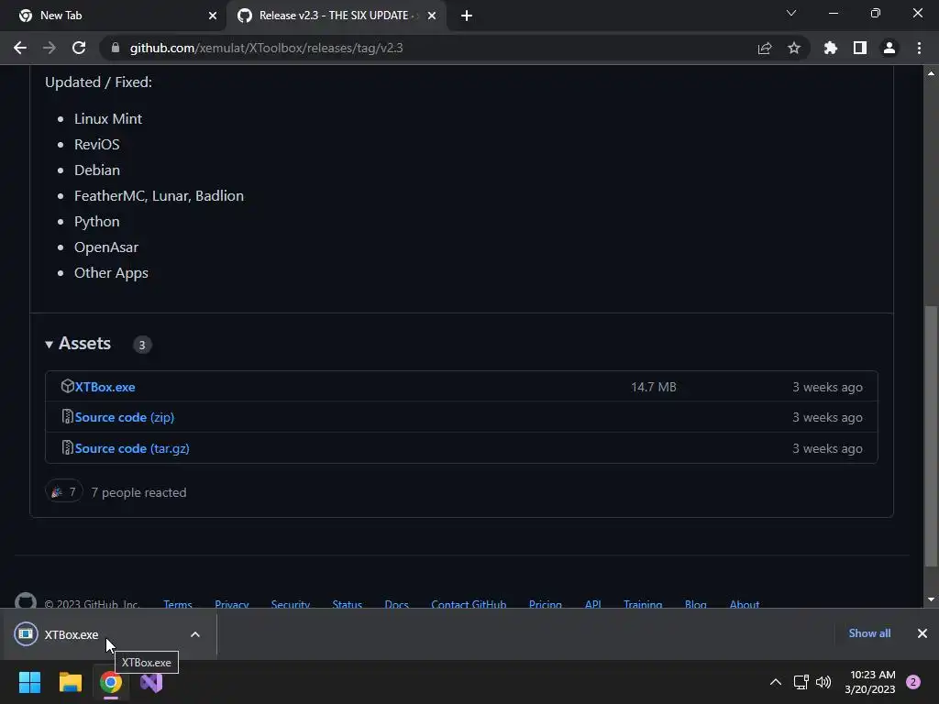Open the Contact GitHub footer link
The width and height of the screenshot is (939, 704).
pos(469,604)
